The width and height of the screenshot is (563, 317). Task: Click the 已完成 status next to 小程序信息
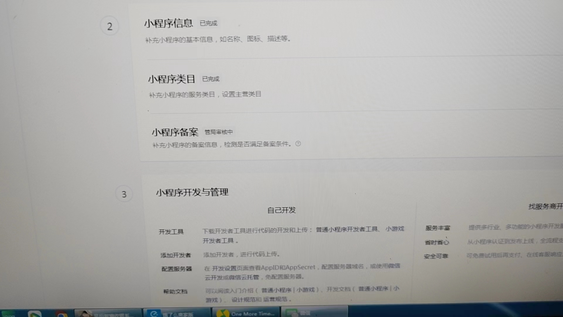tap(208, 23)
